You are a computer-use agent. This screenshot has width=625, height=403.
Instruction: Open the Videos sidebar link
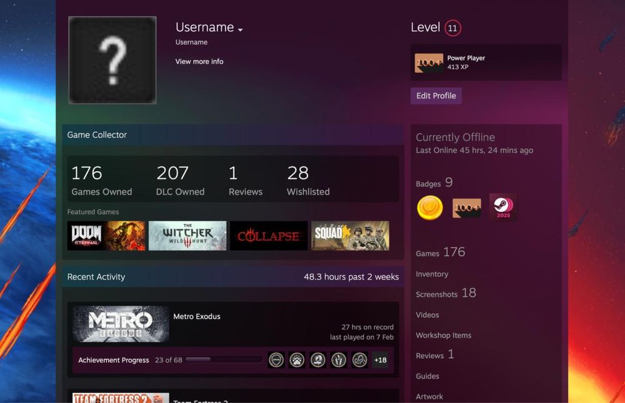427,314
